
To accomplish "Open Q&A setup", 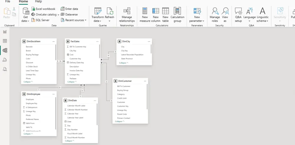I will [x=238, y=15].
